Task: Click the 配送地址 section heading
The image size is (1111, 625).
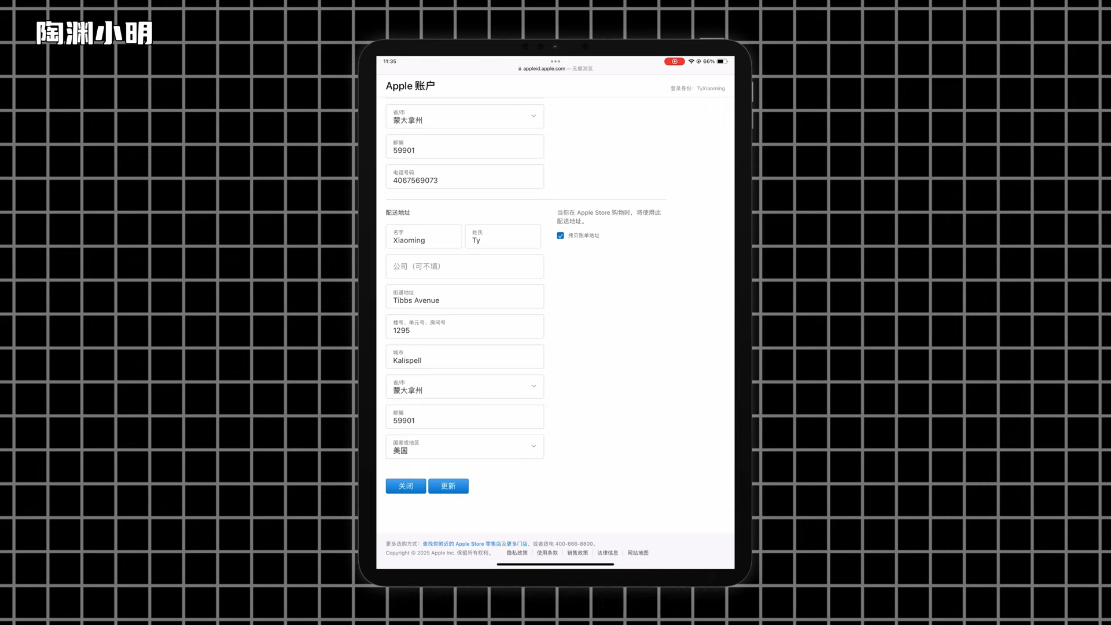Action: tap(398, 213)
